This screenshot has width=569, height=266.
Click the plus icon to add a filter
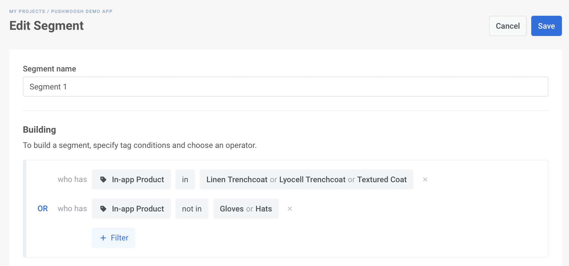point(103,238)
